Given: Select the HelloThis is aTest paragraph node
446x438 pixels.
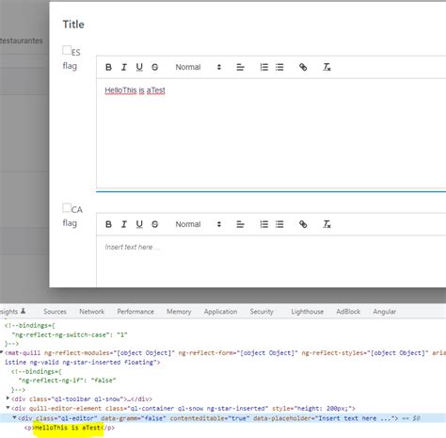Looking at the screenshot, I should pos(70,428).
